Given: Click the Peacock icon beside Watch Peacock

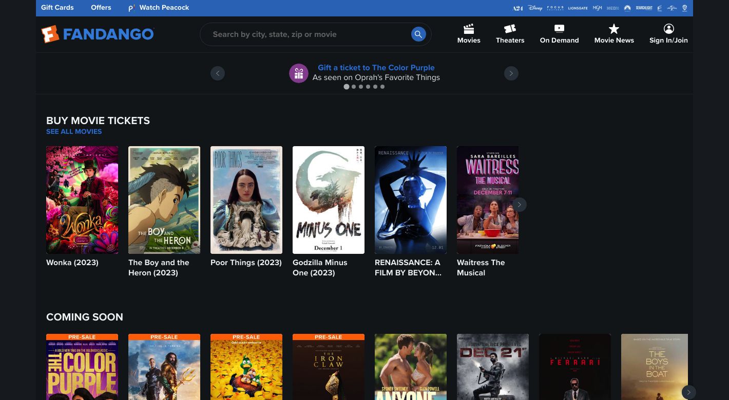Looking at the screenshot, I should (x=131, y=8).
